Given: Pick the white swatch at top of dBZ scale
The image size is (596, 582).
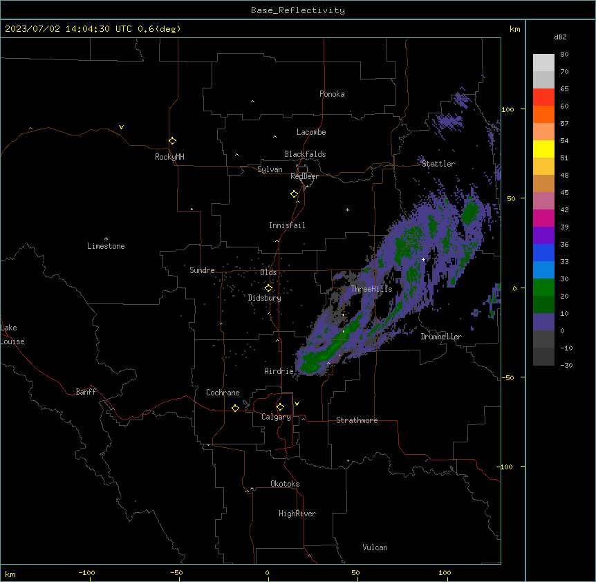Looking at the screenshot, I should pyautogui.click(x=543, y=62).
